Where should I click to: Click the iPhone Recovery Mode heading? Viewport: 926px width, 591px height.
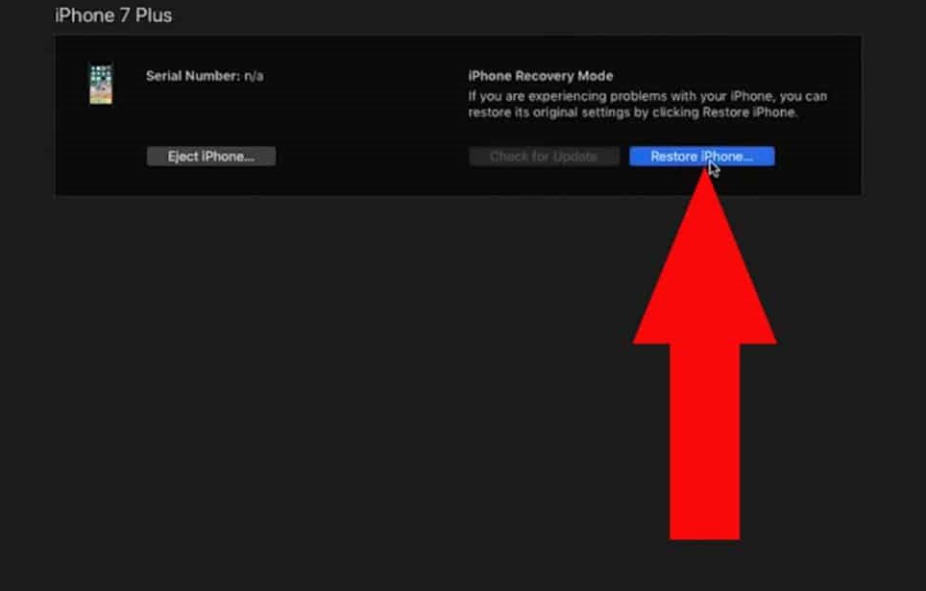pyautogui.click(x=541, y=76)
